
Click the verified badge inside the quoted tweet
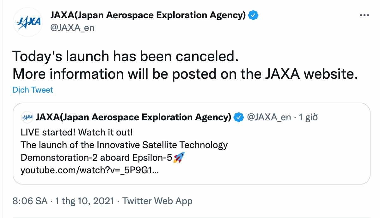point(239,118)
